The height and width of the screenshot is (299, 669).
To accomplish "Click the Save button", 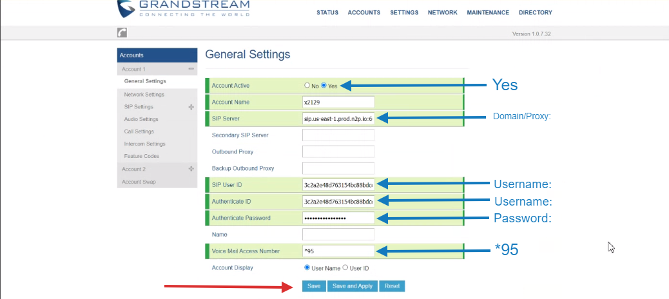I will [314, 286].
